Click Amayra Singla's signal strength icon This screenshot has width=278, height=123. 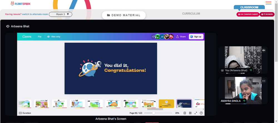point(244,101)
